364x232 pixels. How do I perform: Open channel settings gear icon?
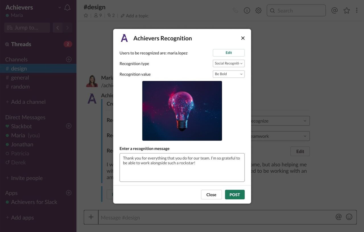pyautogui.click(x=258, y=11)
